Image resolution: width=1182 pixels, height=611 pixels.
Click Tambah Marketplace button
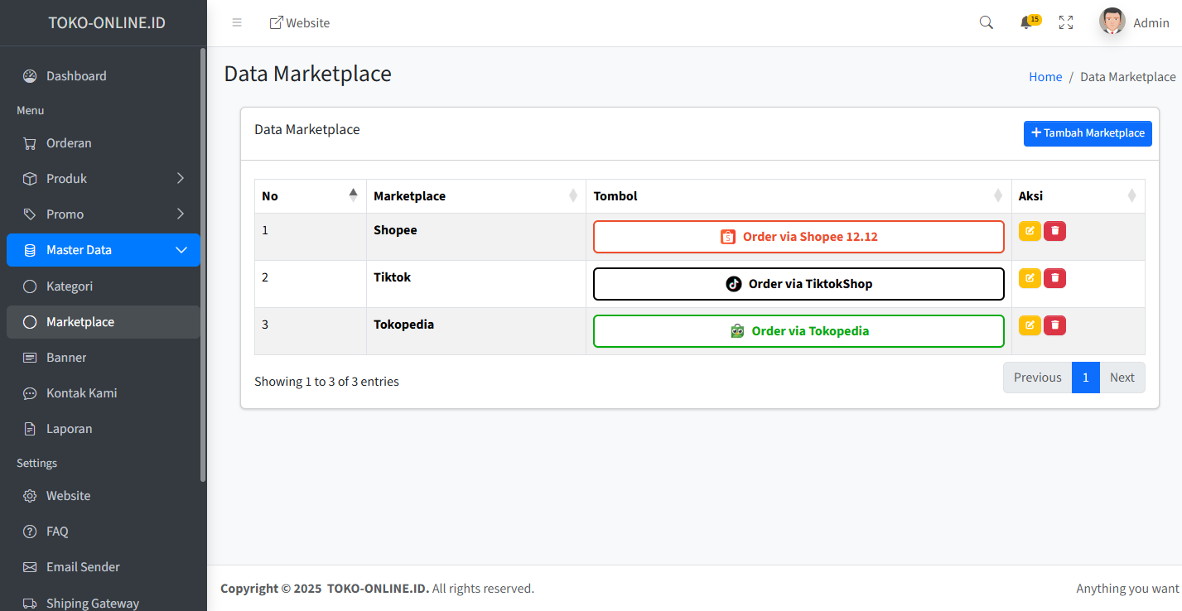tap(1088, 133)
